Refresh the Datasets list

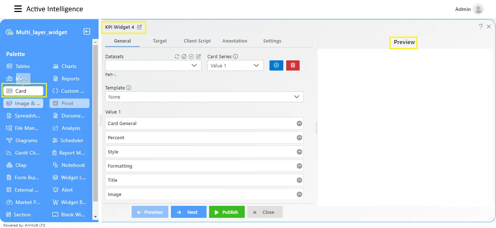[177, 56]
